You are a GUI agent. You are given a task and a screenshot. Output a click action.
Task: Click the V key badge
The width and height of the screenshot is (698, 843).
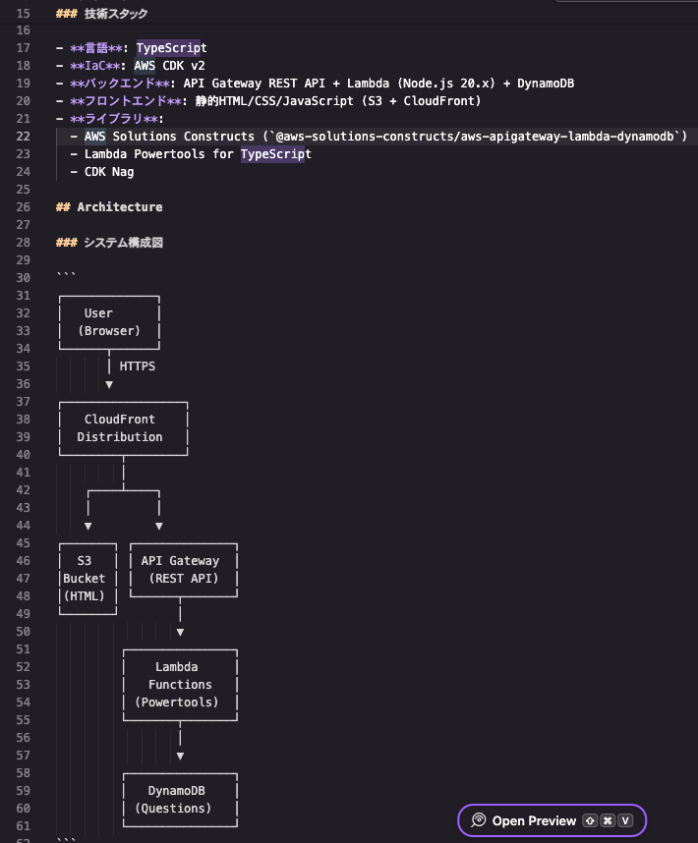coord(625,821)
